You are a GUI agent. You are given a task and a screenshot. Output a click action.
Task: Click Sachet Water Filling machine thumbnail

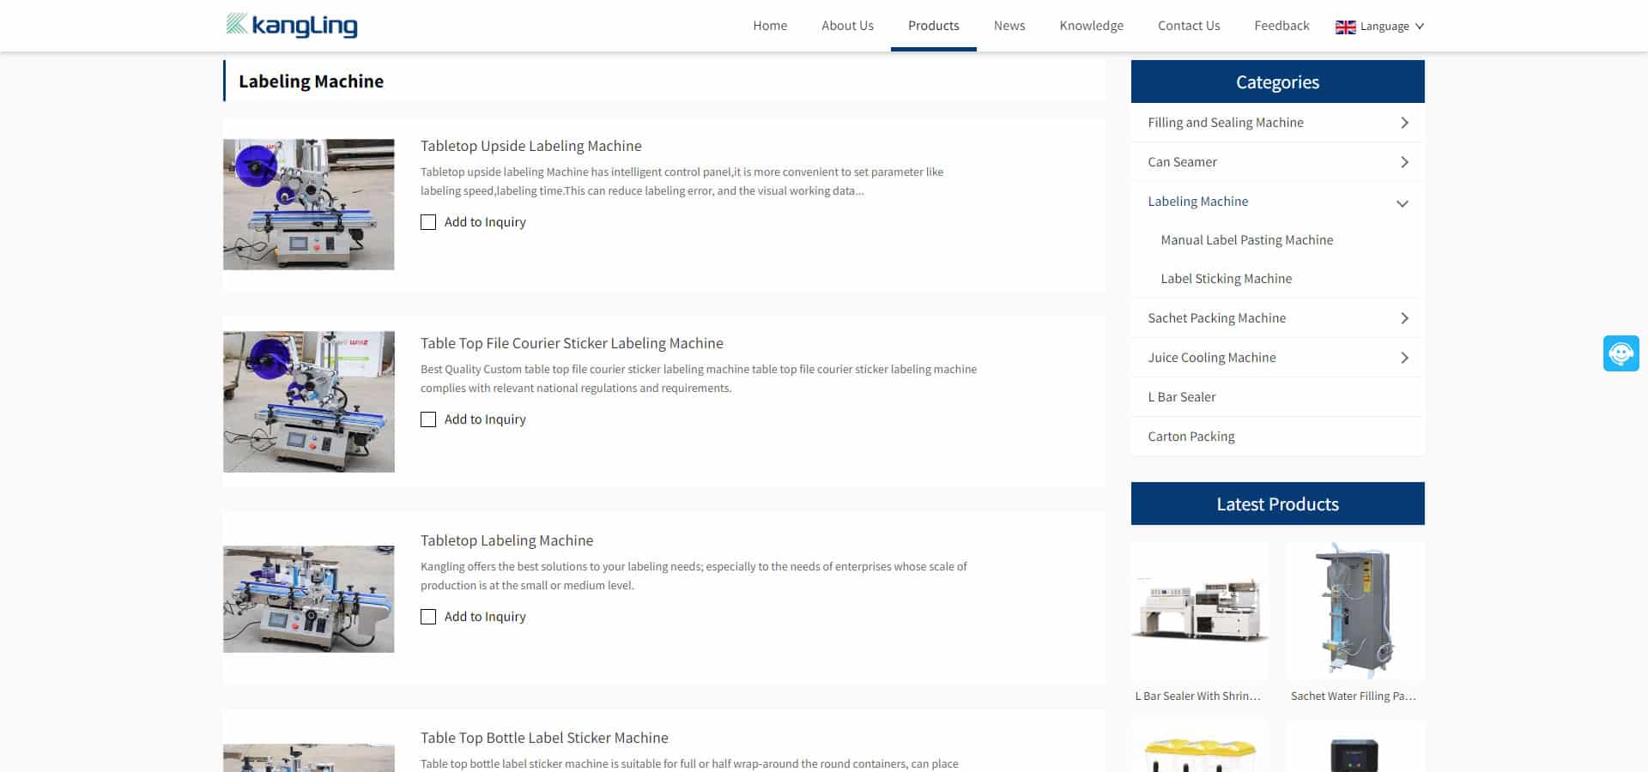click(1355, 611)
